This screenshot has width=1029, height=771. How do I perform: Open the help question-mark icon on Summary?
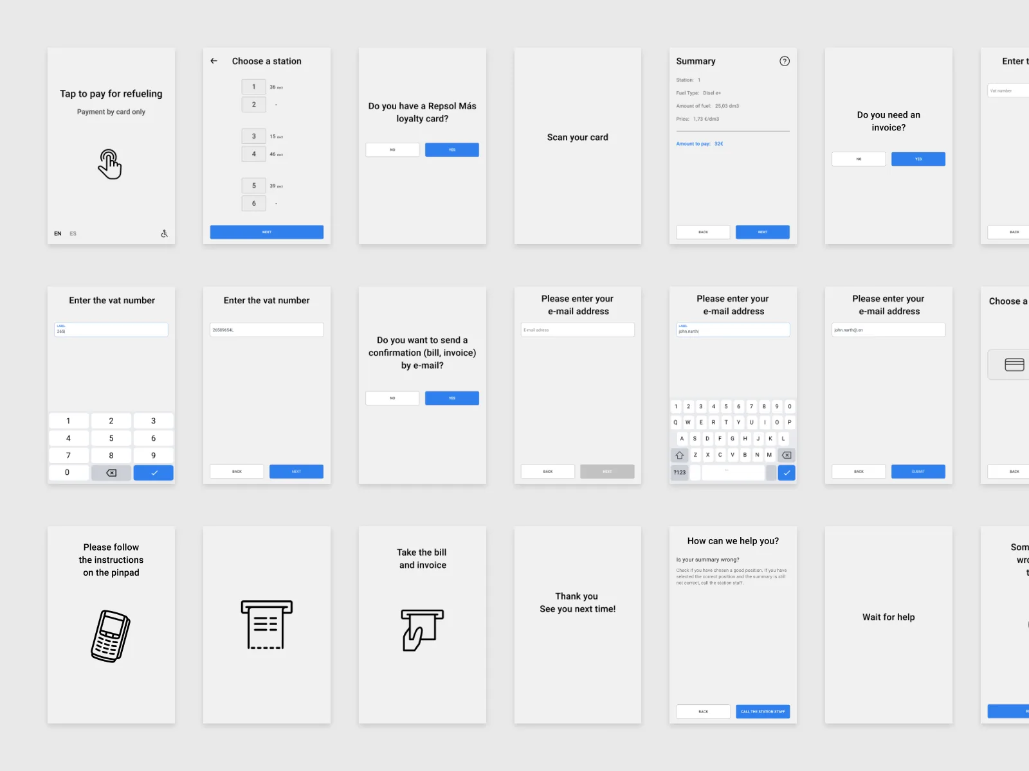(785, 61)
